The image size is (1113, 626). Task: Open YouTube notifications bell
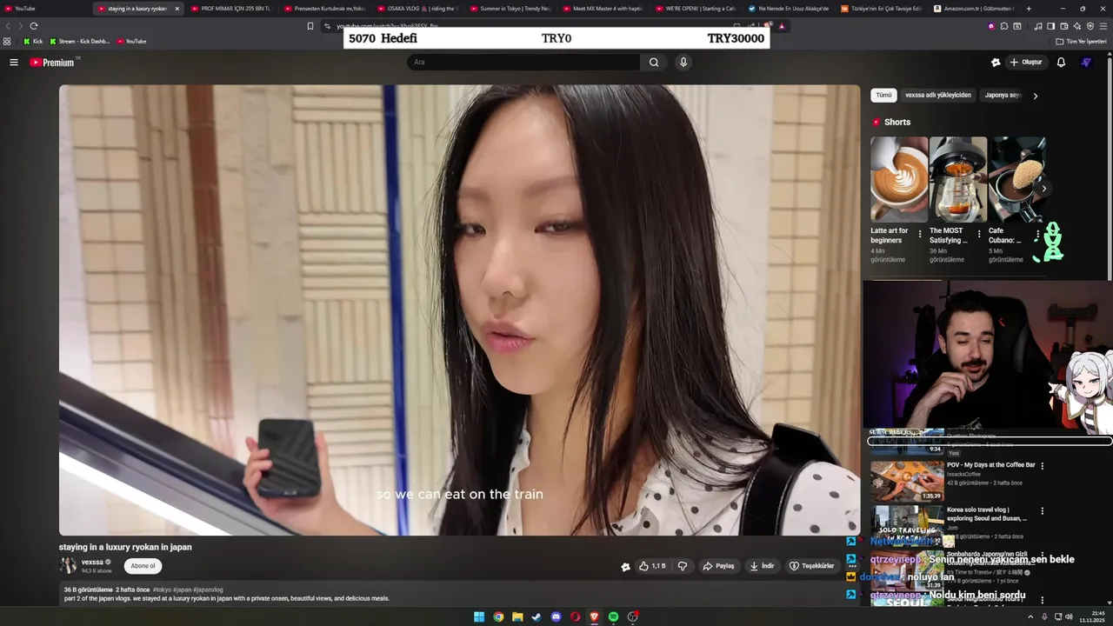(x=1061, y=63)
